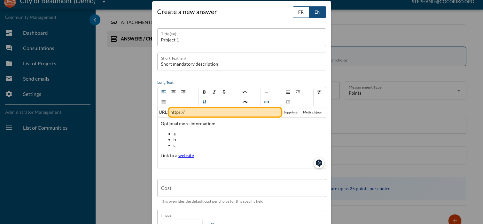Undo the last edit

[245, 92]
